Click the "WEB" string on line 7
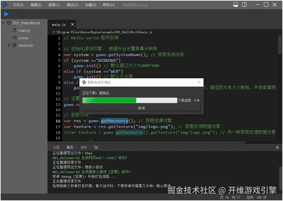Screen dimensions: 283x201 pyautogui.click(x=115, y=71)
